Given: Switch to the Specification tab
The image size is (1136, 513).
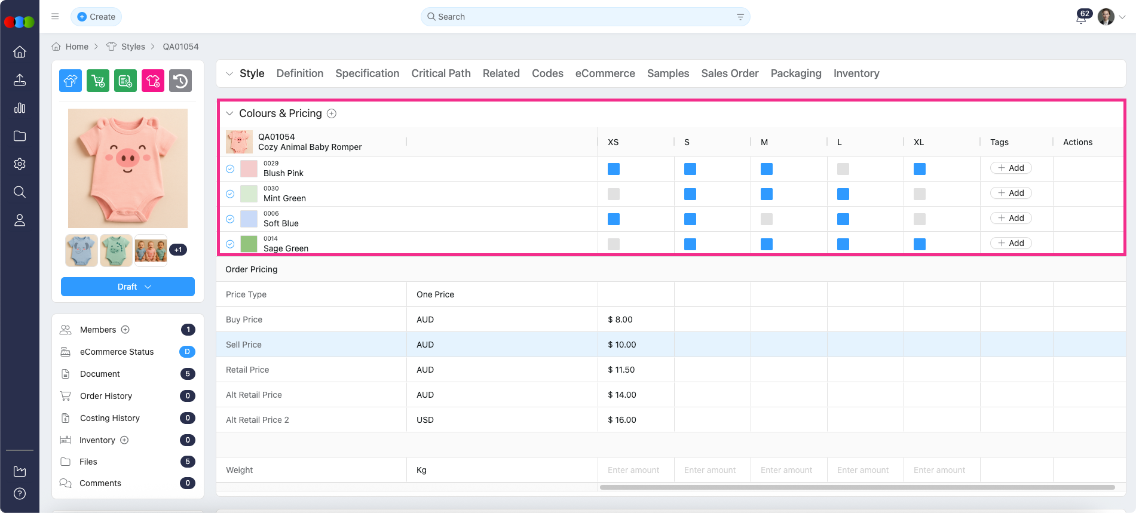Looking at the screenshot, I should point(367,73).
